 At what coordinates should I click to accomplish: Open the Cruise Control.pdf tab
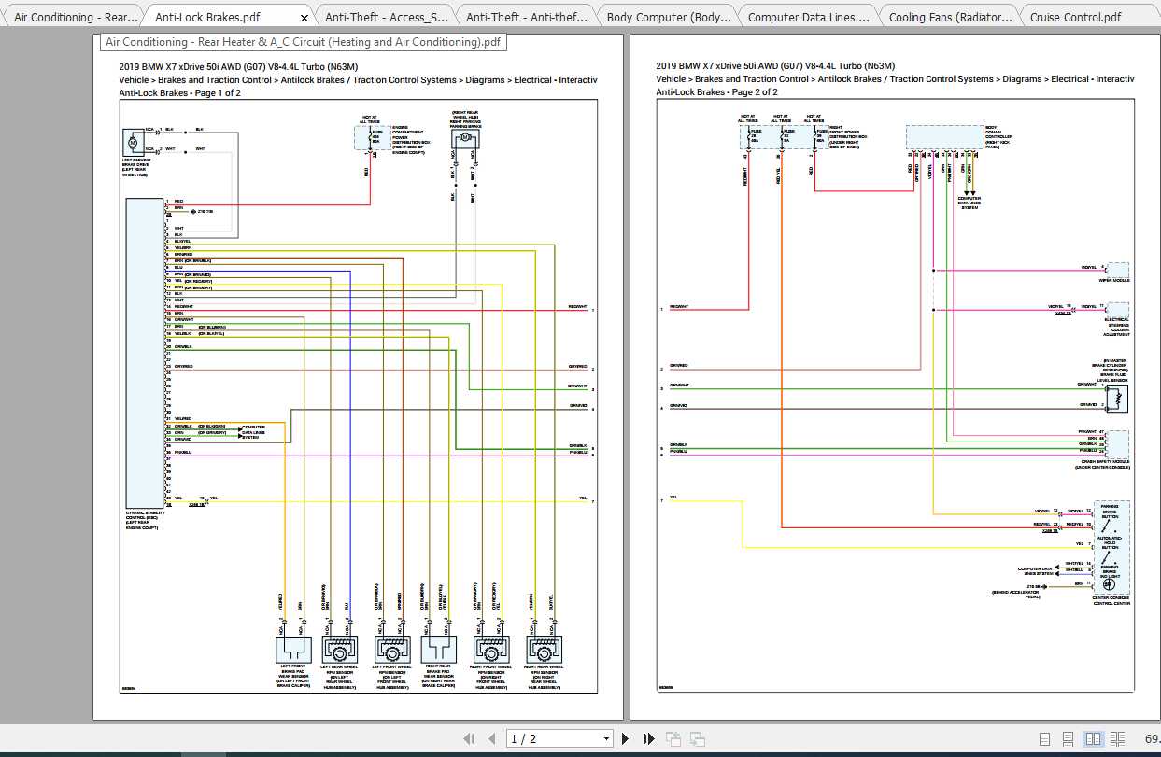click(x=1076, y=17)
